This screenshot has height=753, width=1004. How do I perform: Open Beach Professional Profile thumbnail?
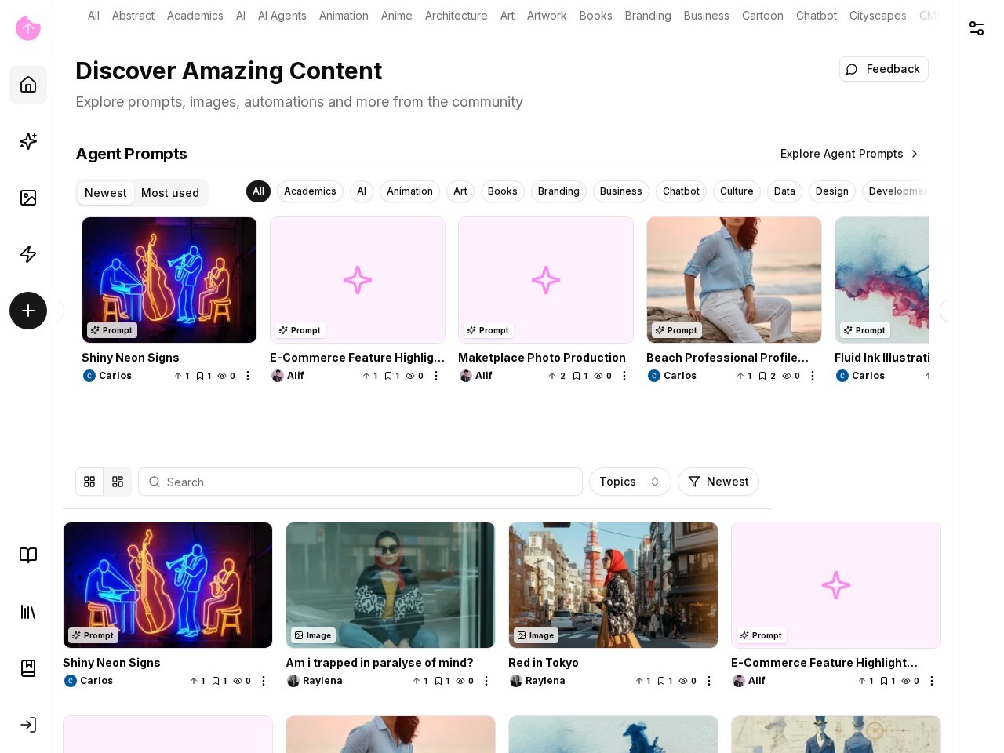pyautogui.click(x=733, y=280)
